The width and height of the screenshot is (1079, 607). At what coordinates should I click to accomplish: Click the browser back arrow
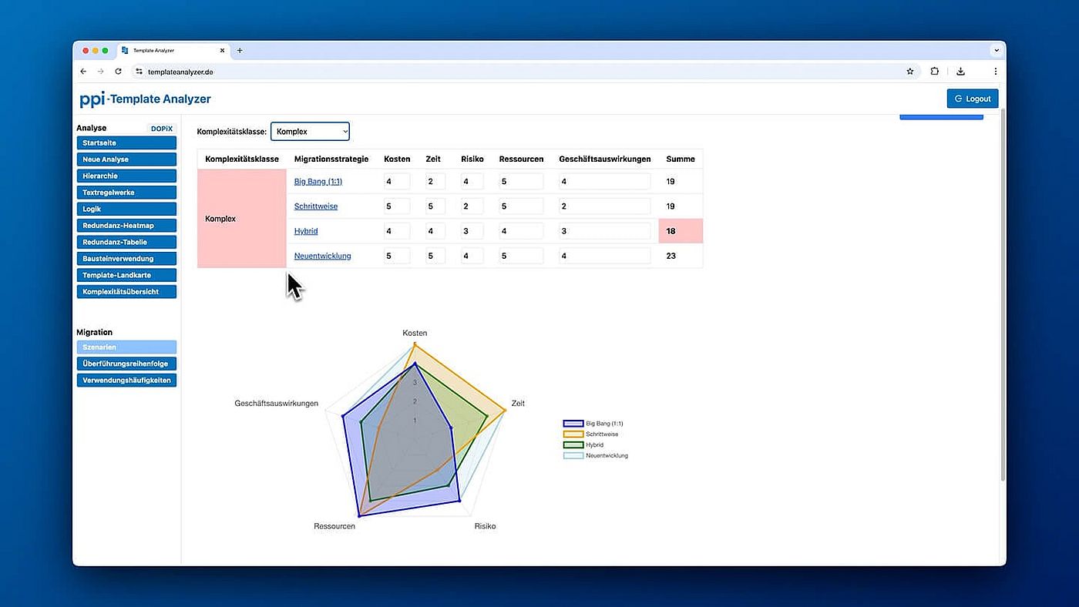click(84, 72)
